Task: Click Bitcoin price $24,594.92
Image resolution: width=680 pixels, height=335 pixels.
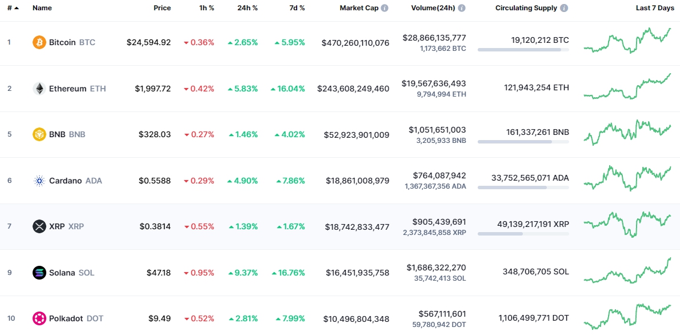Action: [149, 42]
